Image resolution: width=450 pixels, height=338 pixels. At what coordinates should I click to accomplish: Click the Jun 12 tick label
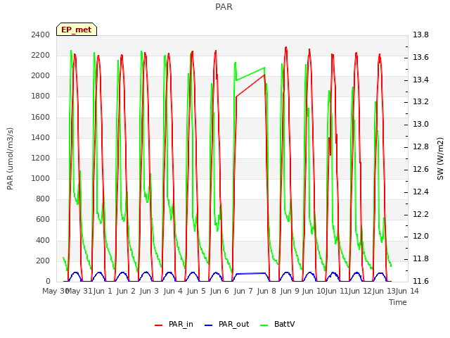coord(361,291)
